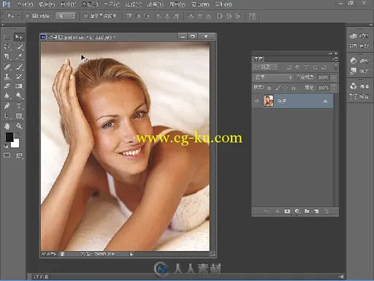Open the Window menu
The height and width of the screenshot is (281, 374).
pyautogui.click(x=200, y=4)
